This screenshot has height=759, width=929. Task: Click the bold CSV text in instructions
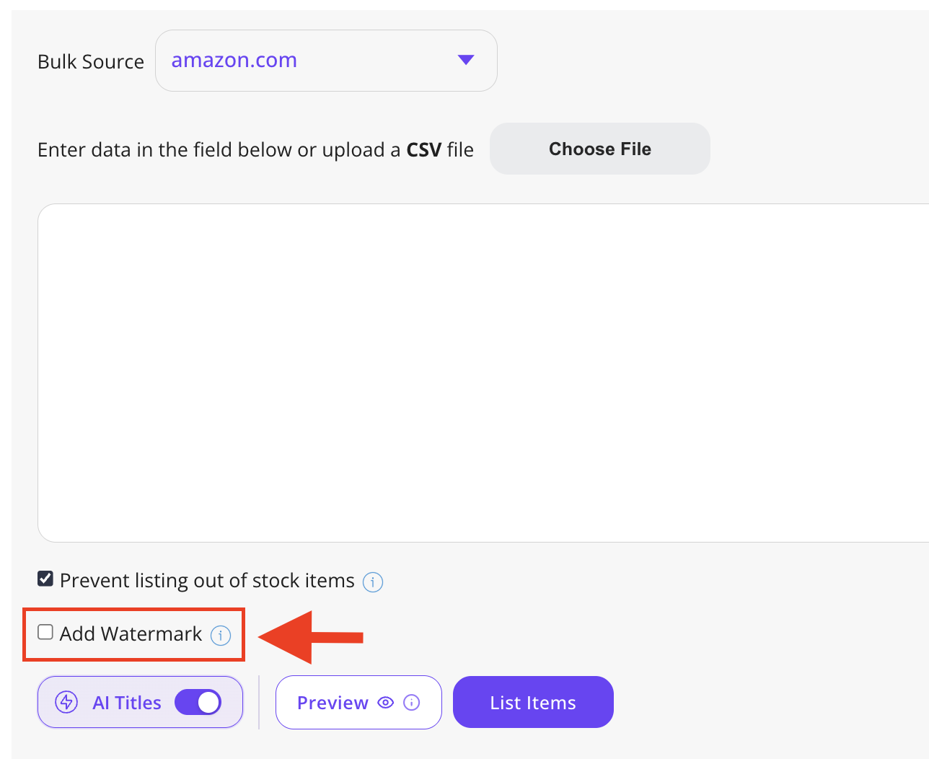[x=424, y=150]
